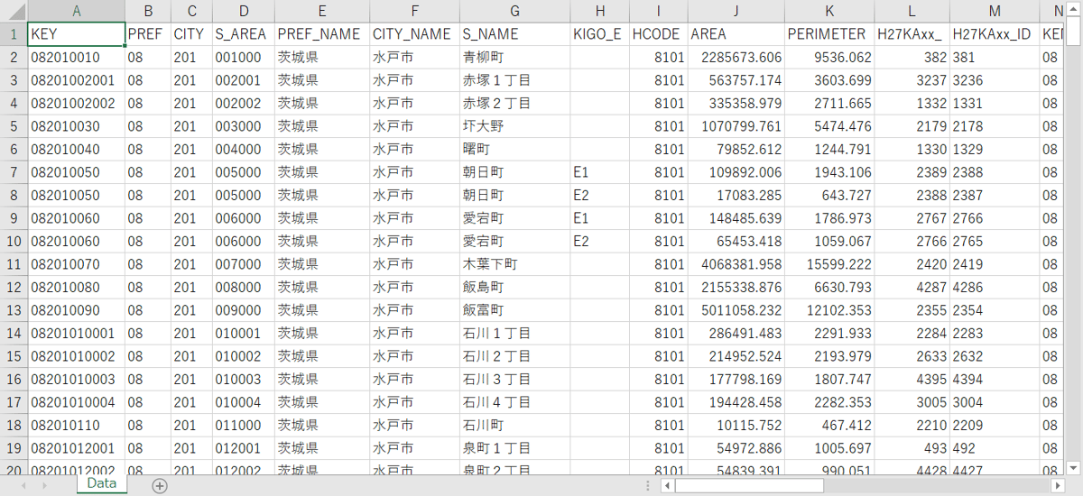Select row 1 header
Screen dimensions: 1083x496
click(14, 34)
